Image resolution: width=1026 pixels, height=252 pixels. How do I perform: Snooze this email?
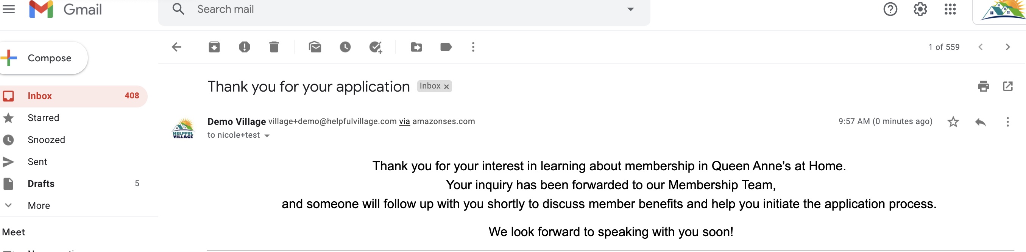click(345, 47)
